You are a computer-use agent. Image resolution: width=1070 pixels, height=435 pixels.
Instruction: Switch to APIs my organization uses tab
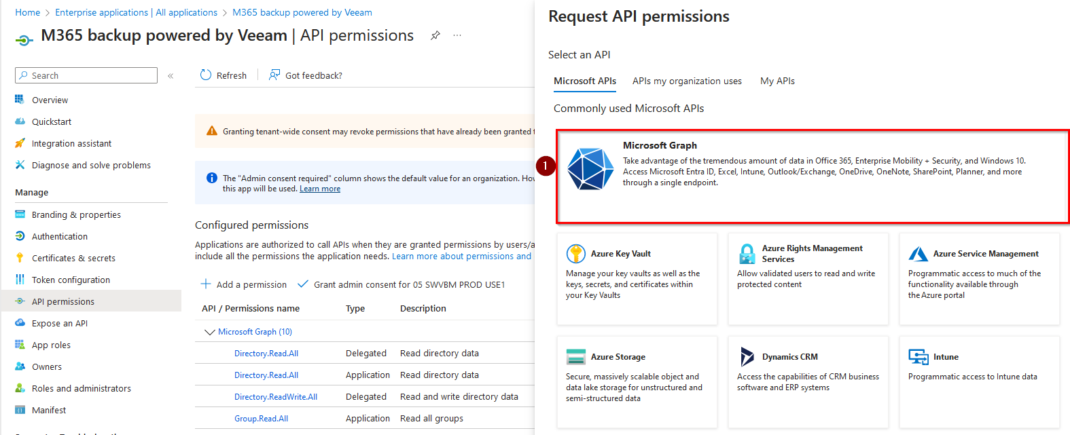pyautogui.click(x=687, y=81)
